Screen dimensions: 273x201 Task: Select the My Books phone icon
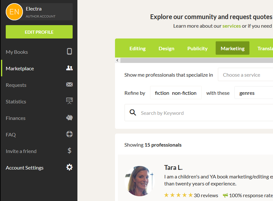[69, 52]
